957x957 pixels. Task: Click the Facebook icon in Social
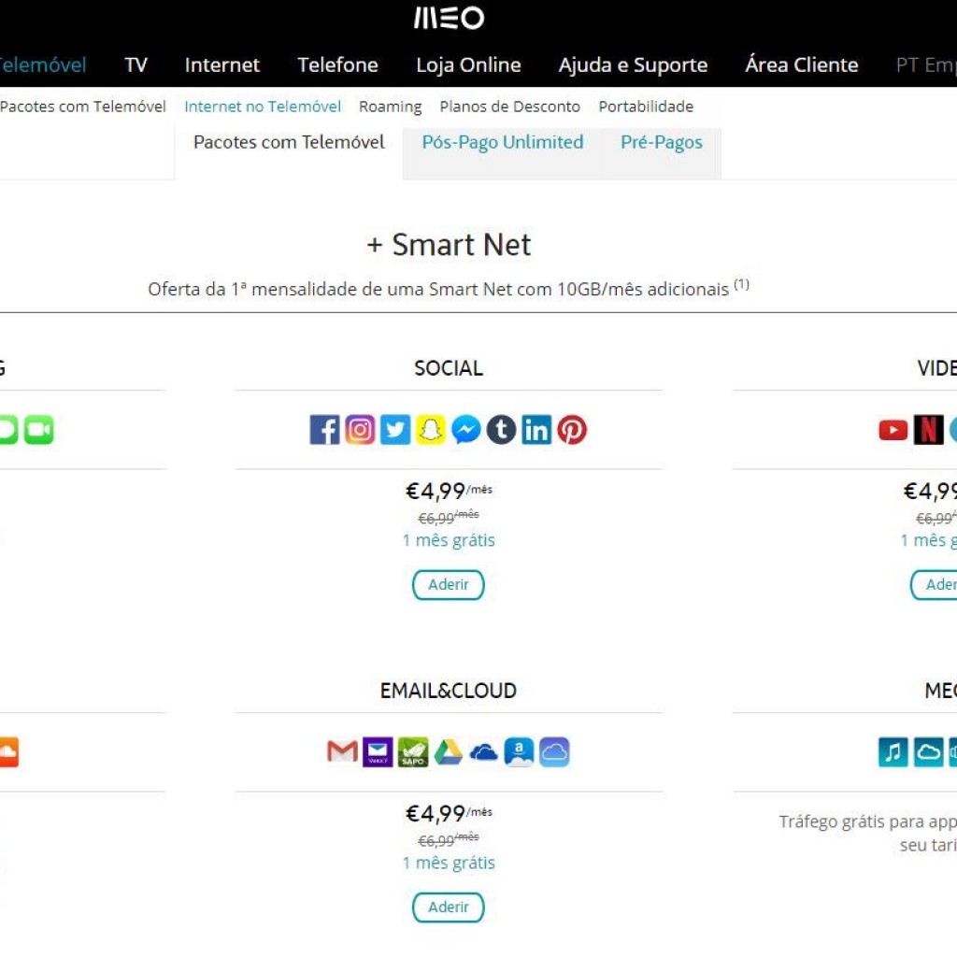[325, 430]
